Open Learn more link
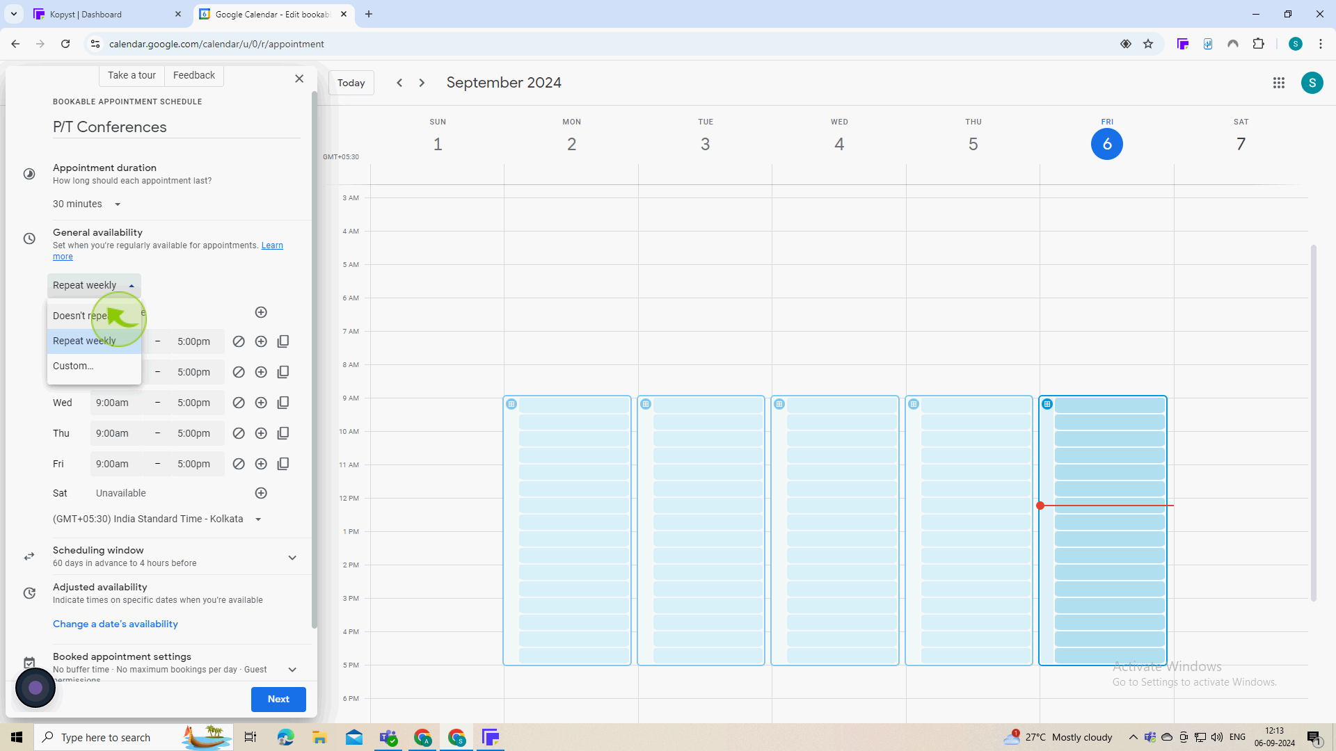The image size is (1336, 751). pos(272,245)
